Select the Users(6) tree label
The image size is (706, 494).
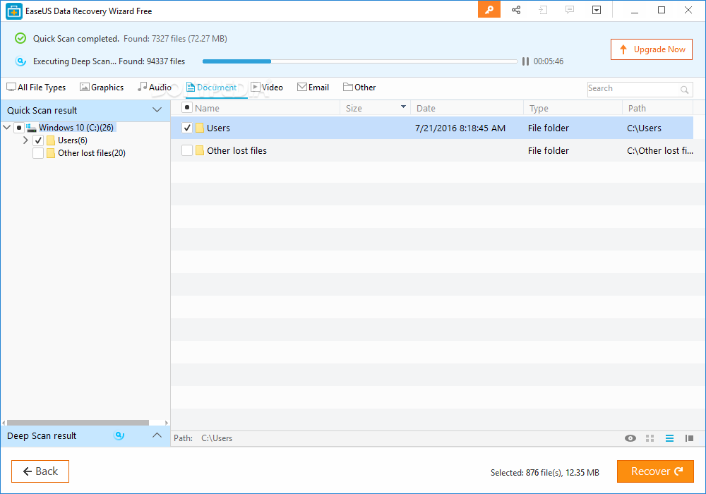point(73,140)
